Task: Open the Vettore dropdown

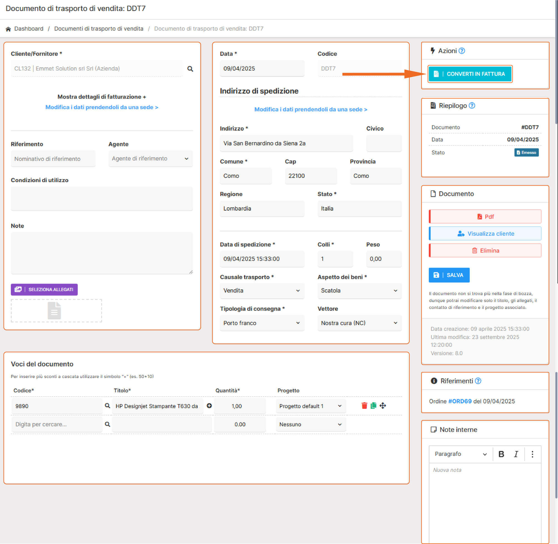Action: [x=359, y=323]
